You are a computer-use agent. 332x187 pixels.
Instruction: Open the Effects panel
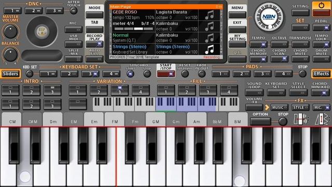[321, 74]
